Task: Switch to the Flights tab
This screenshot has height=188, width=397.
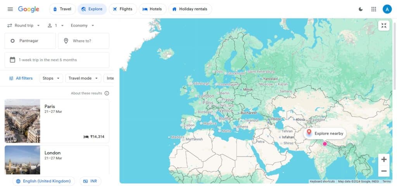Action: [x=123, y=9]
